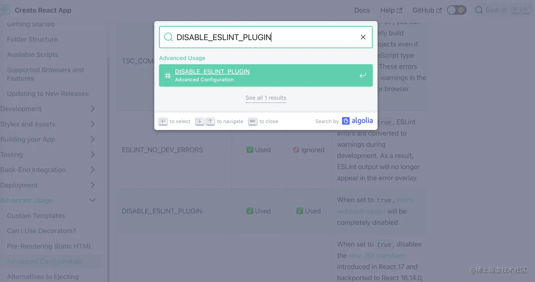Click the Algolia logo
Screen dimensions: 535x282
[x=358, y=121]
